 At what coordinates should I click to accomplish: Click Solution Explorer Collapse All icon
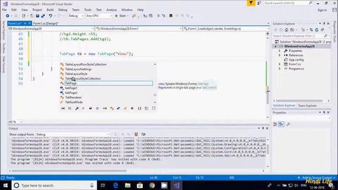tap(322, 30)
